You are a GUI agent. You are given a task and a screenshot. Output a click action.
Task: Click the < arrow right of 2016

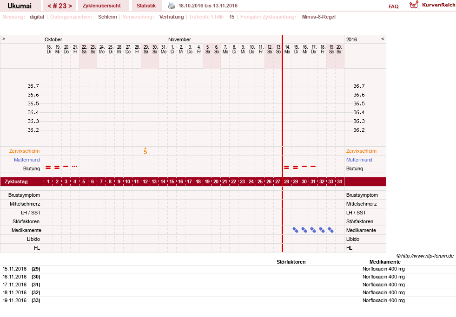pos(383,39)
